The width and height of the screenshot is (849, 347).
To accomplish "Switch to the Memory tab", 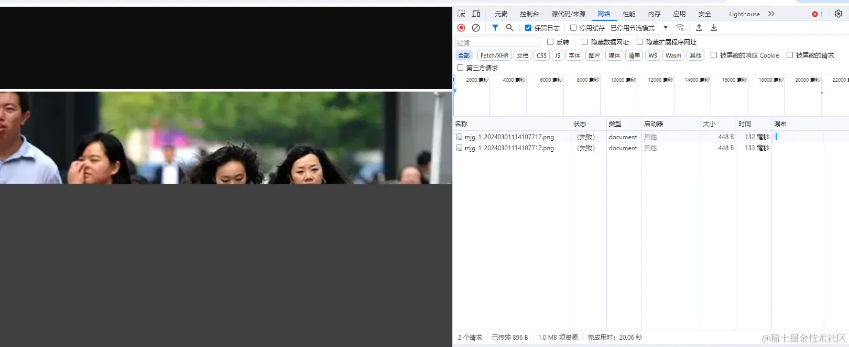I will click(654, 14).
